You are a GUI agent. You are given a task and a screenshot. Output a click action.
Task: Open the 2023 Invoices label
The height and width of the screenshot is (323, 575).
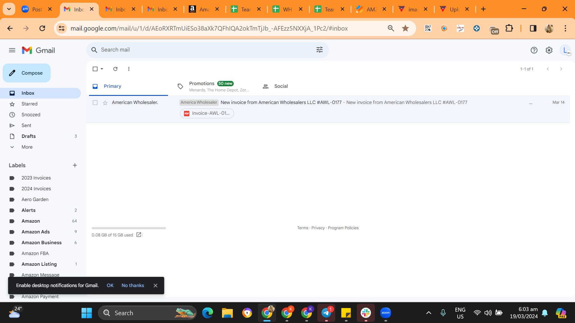tap(40, 178)
